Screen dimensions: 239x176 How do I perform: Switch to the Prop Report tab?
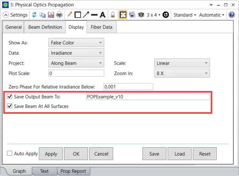(73, 171)
